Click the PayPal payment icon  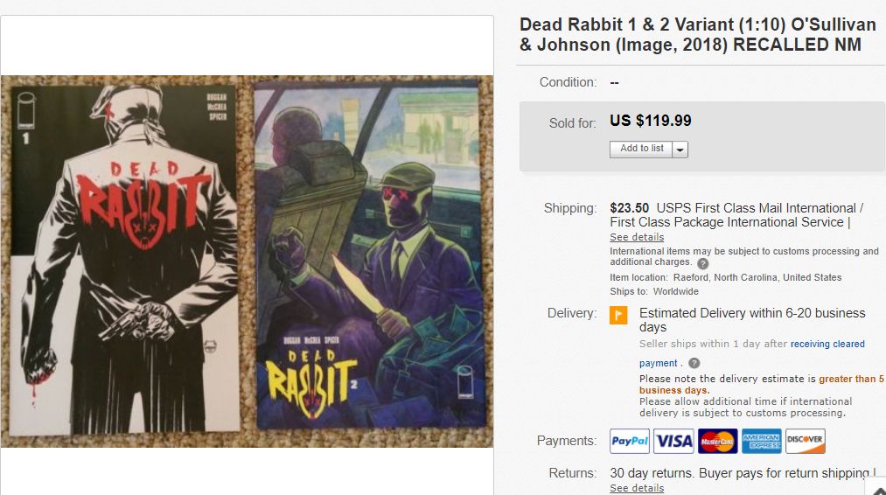(x=630, y=441)
